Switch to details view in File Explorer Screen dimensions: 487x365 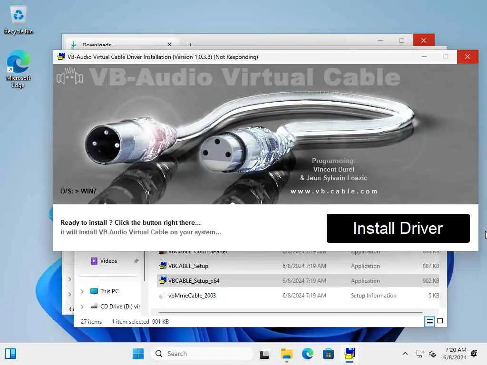point(429,322)
